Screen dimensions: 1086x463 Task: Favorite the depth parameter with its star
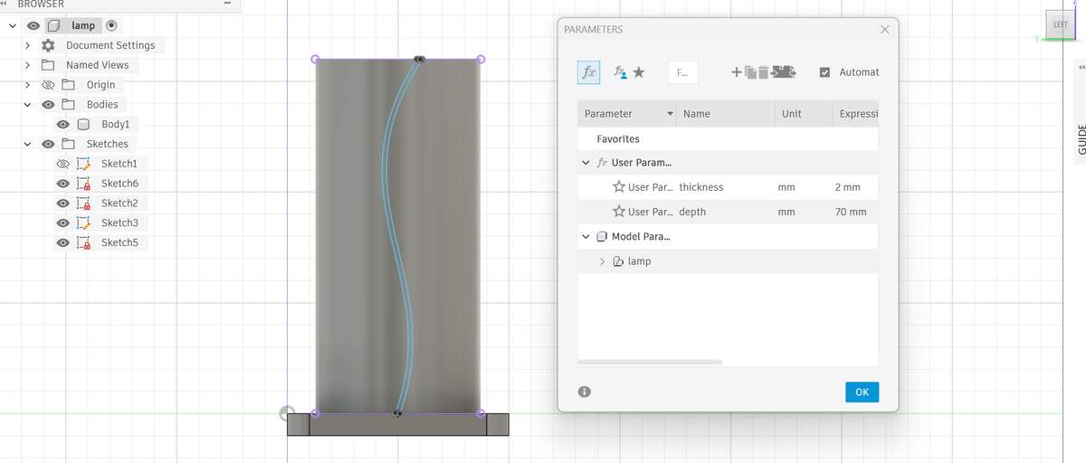619,212
